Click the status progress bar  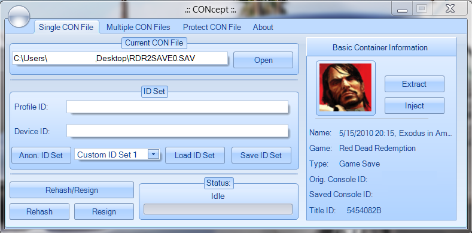pos(218,209)
